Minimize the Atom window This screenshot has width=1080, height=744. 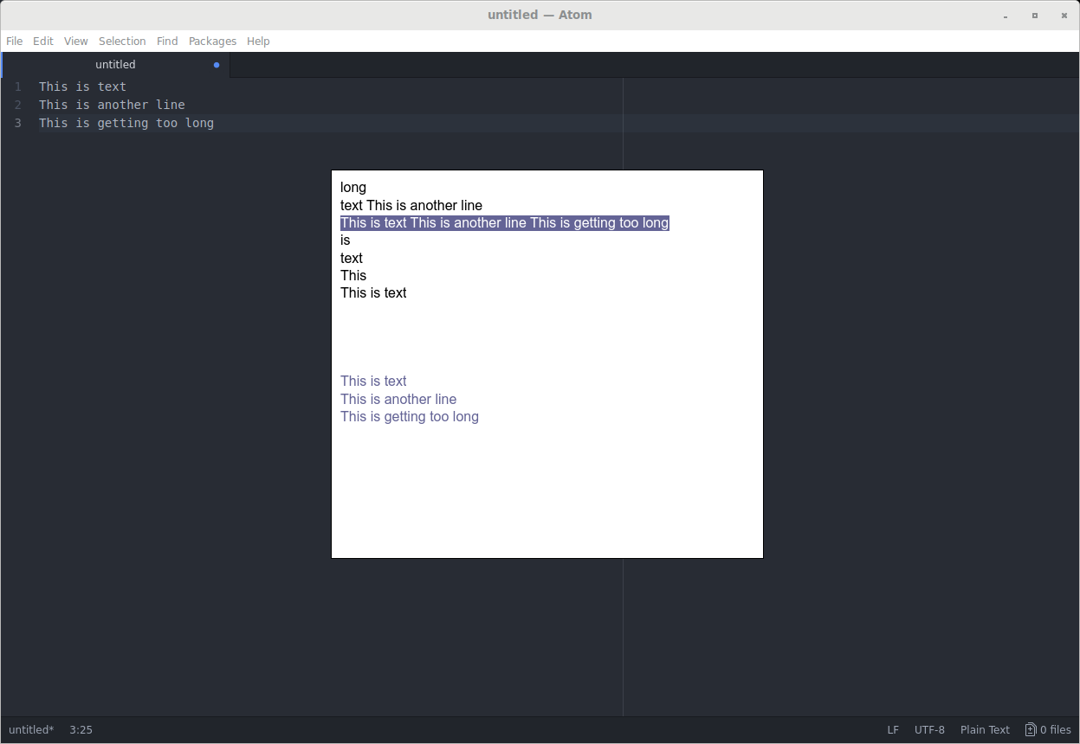pos(1006,16)
